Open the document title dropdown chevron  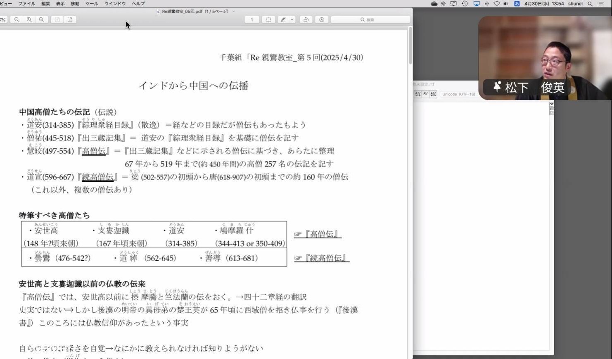click(x=234, y=12)
